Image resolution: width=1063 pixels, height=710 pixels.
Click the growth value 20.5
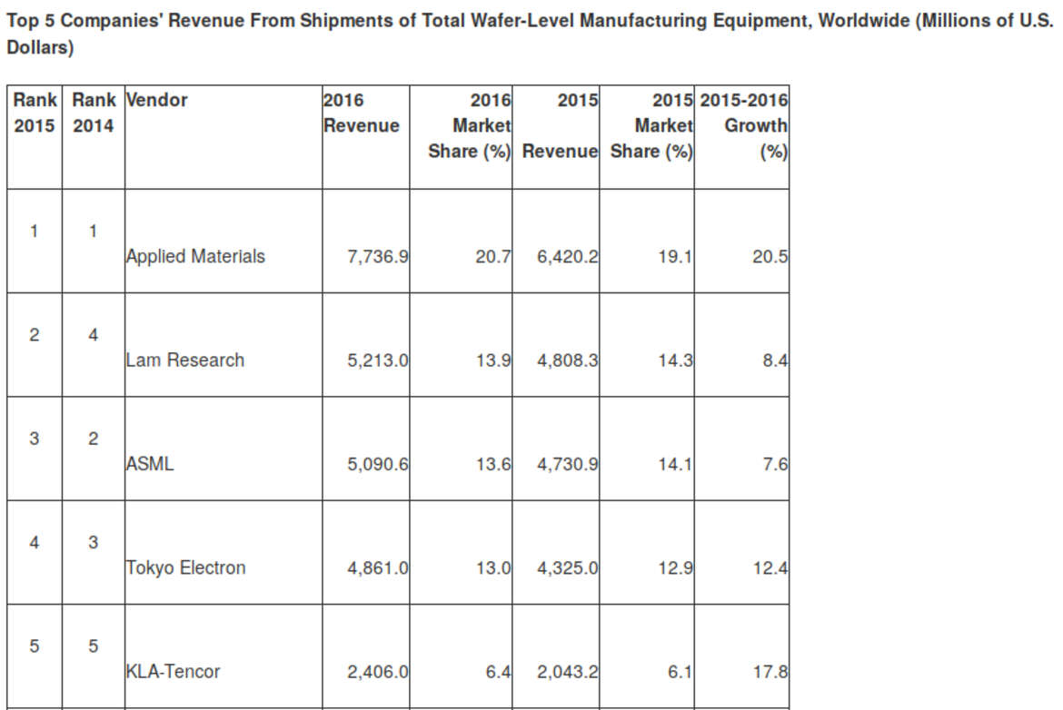coord(770,257)
